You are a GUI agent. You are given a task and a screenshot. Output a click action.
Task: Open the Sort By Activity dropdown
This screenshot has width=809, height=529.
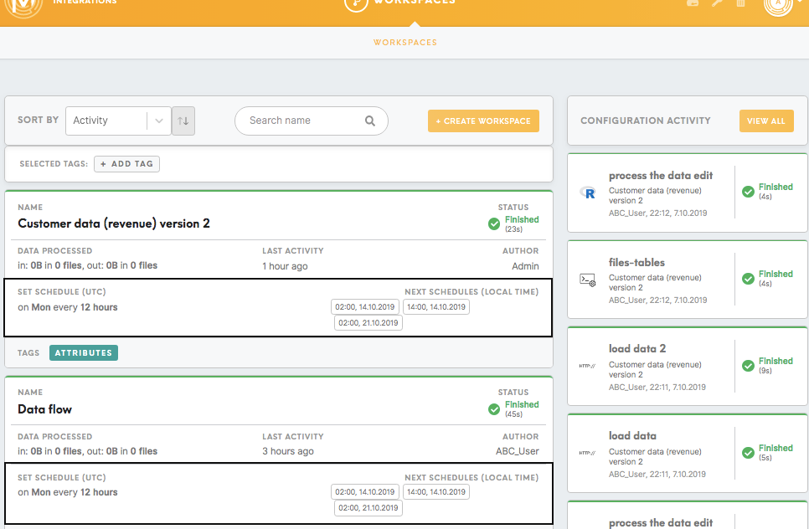[118, 121]
